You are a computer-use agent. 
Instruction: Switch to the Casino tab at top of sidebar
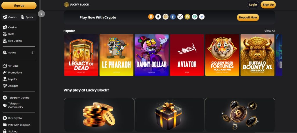10,17
